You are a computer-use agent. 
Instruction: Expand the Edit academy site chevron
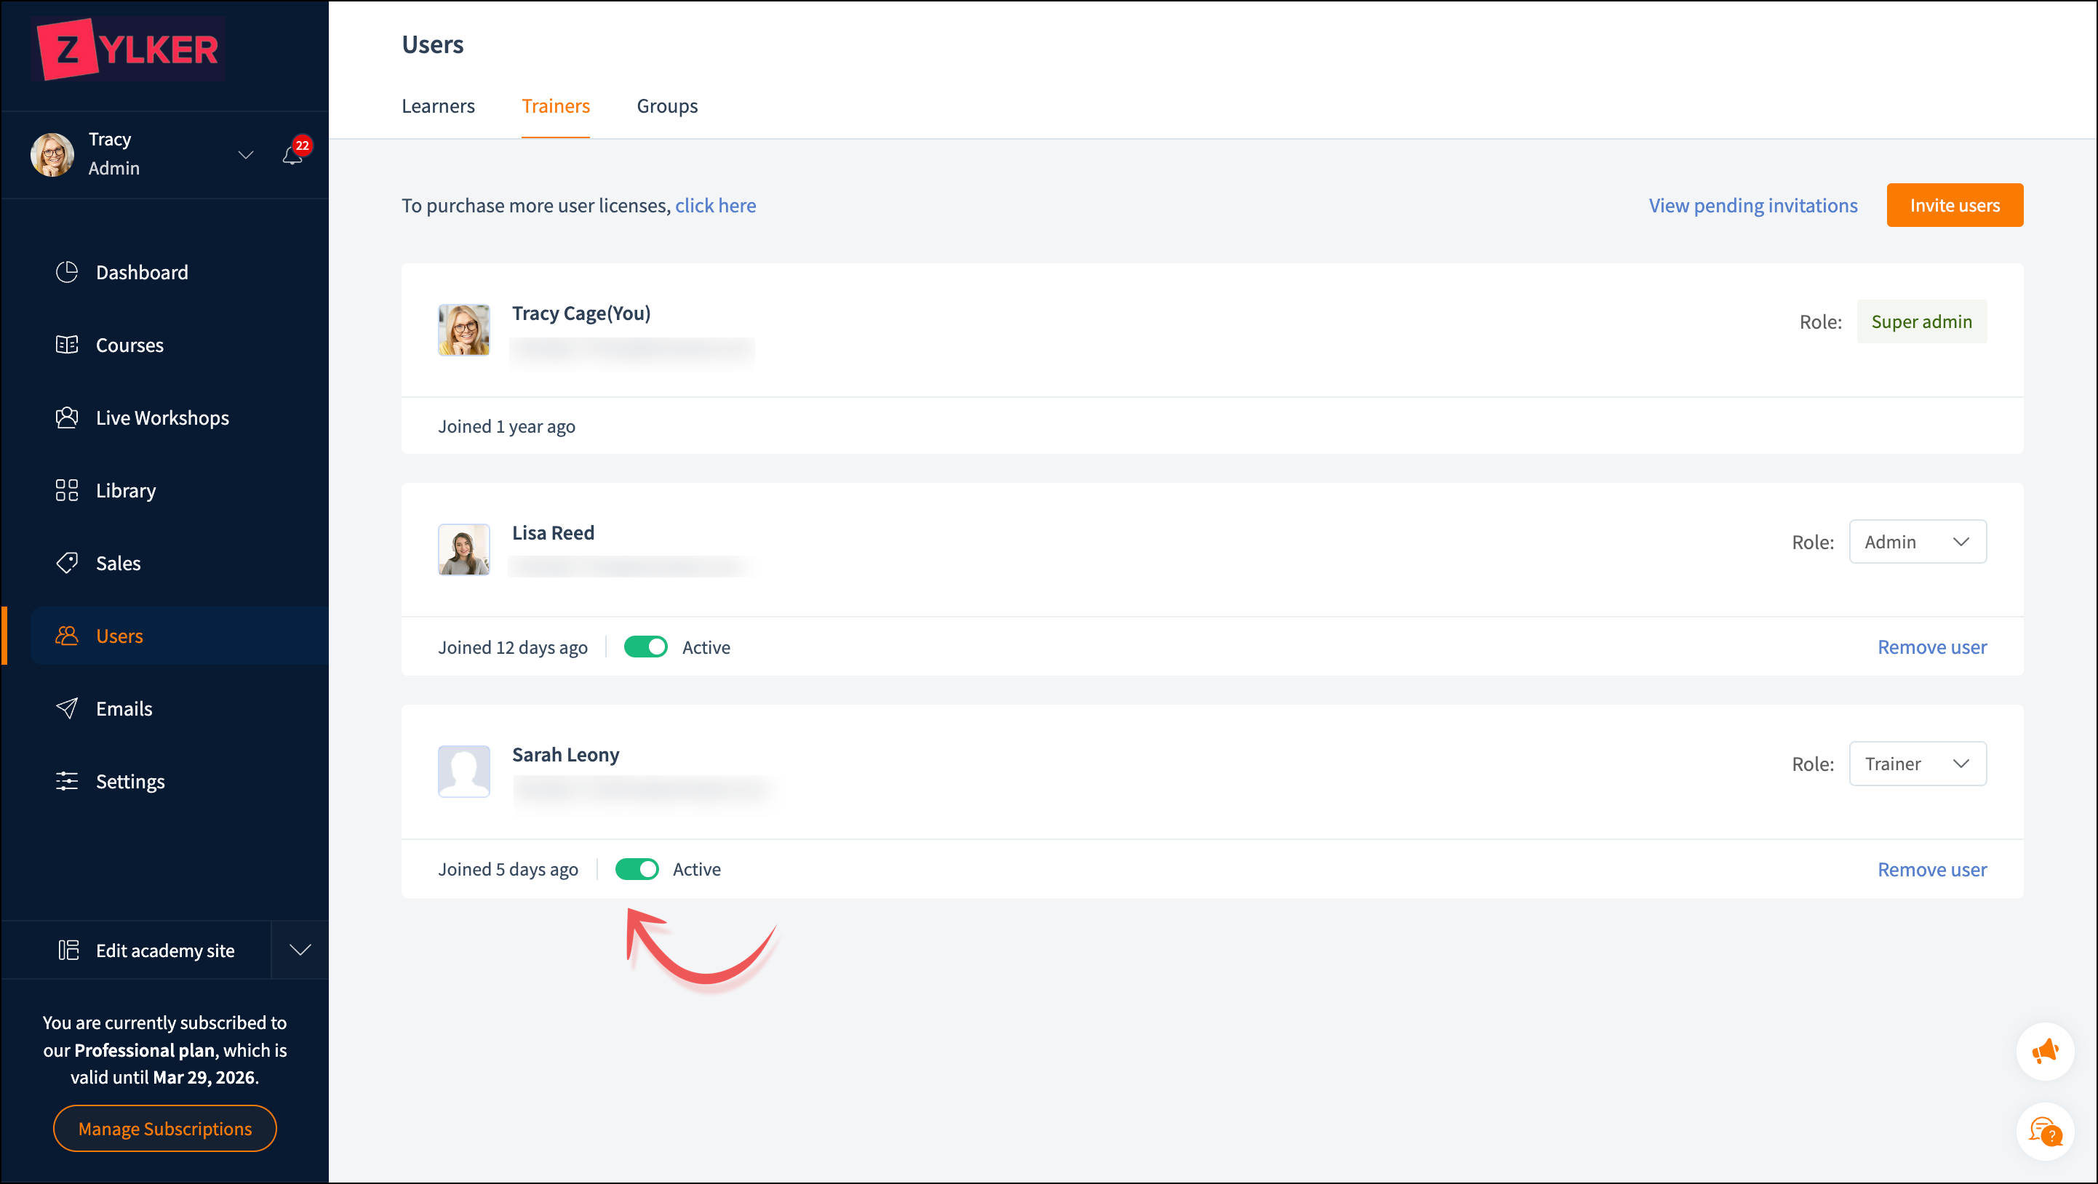(x=300, y=951)
